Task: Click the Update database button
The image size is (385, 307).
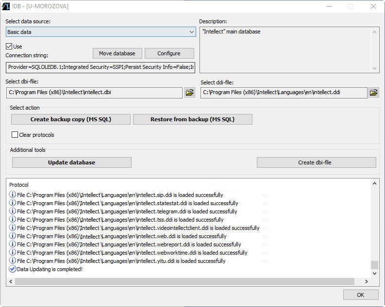Action: pyautogui.click(x=72, y=162)
